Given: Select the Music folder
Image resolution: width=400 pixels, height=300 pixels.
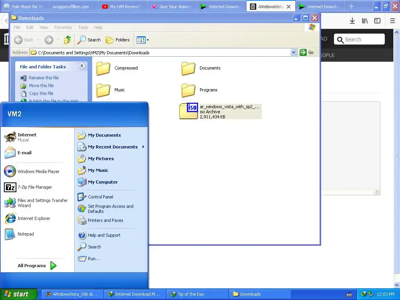Looking at the screenshot, I should coord(111,90).
